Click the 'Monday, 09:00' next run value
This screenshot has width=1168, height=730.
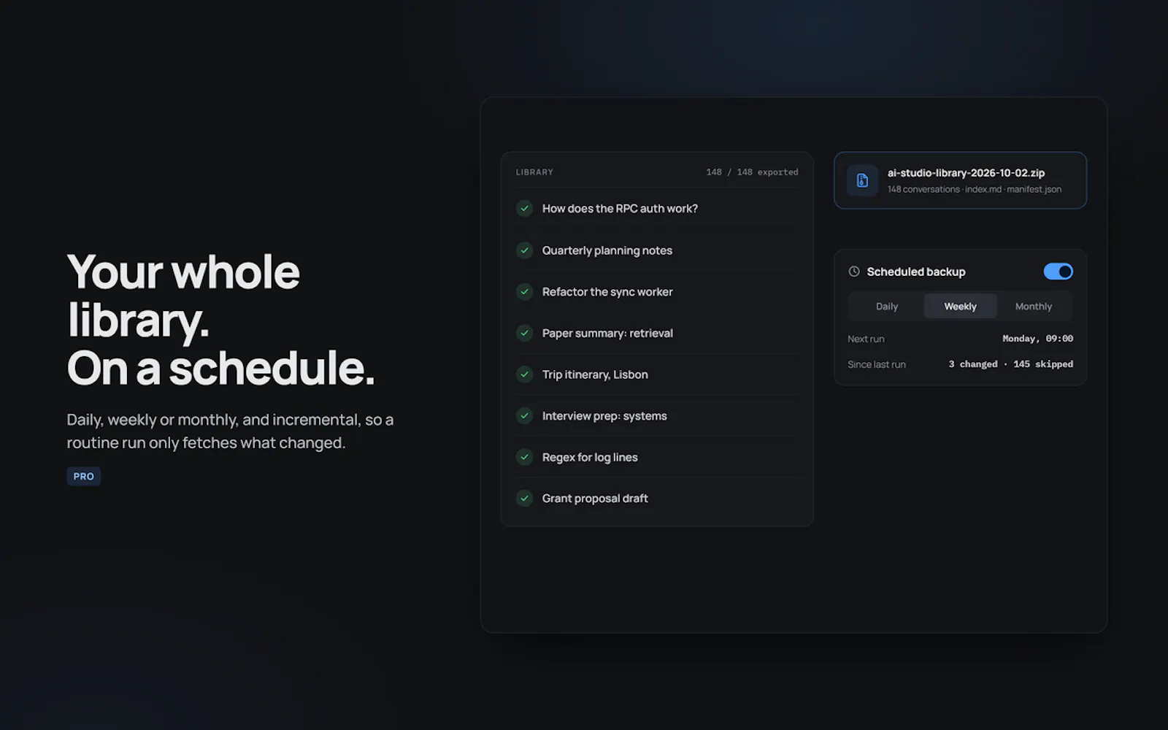click(x=1037, y=339)
